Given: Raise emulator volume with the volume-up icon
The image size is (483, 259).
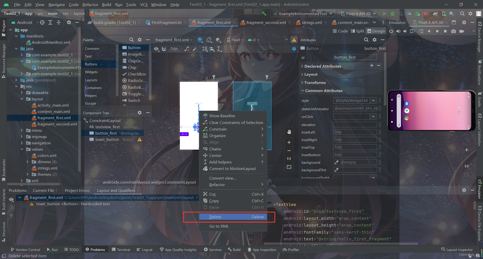Looking at the screenshot, I should pyautogui.click(x=398, y=31).
